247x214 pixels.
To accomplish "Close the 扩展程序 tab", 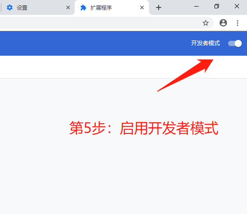I will [x=142, y=7].
